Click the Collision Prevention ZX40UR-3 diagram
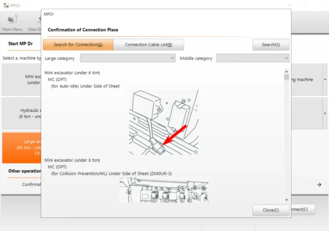Viewport: 329px width, 231px height. click(x=164, y=190)
